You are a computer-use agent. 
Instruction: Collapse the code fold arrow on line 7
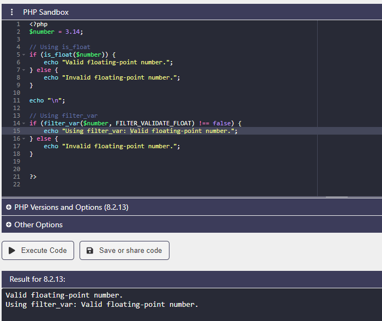pos(23,70)
